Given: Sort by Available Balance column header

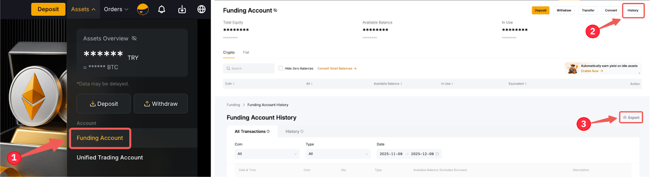Looking at the screenshot, I should tap(388, 84).
